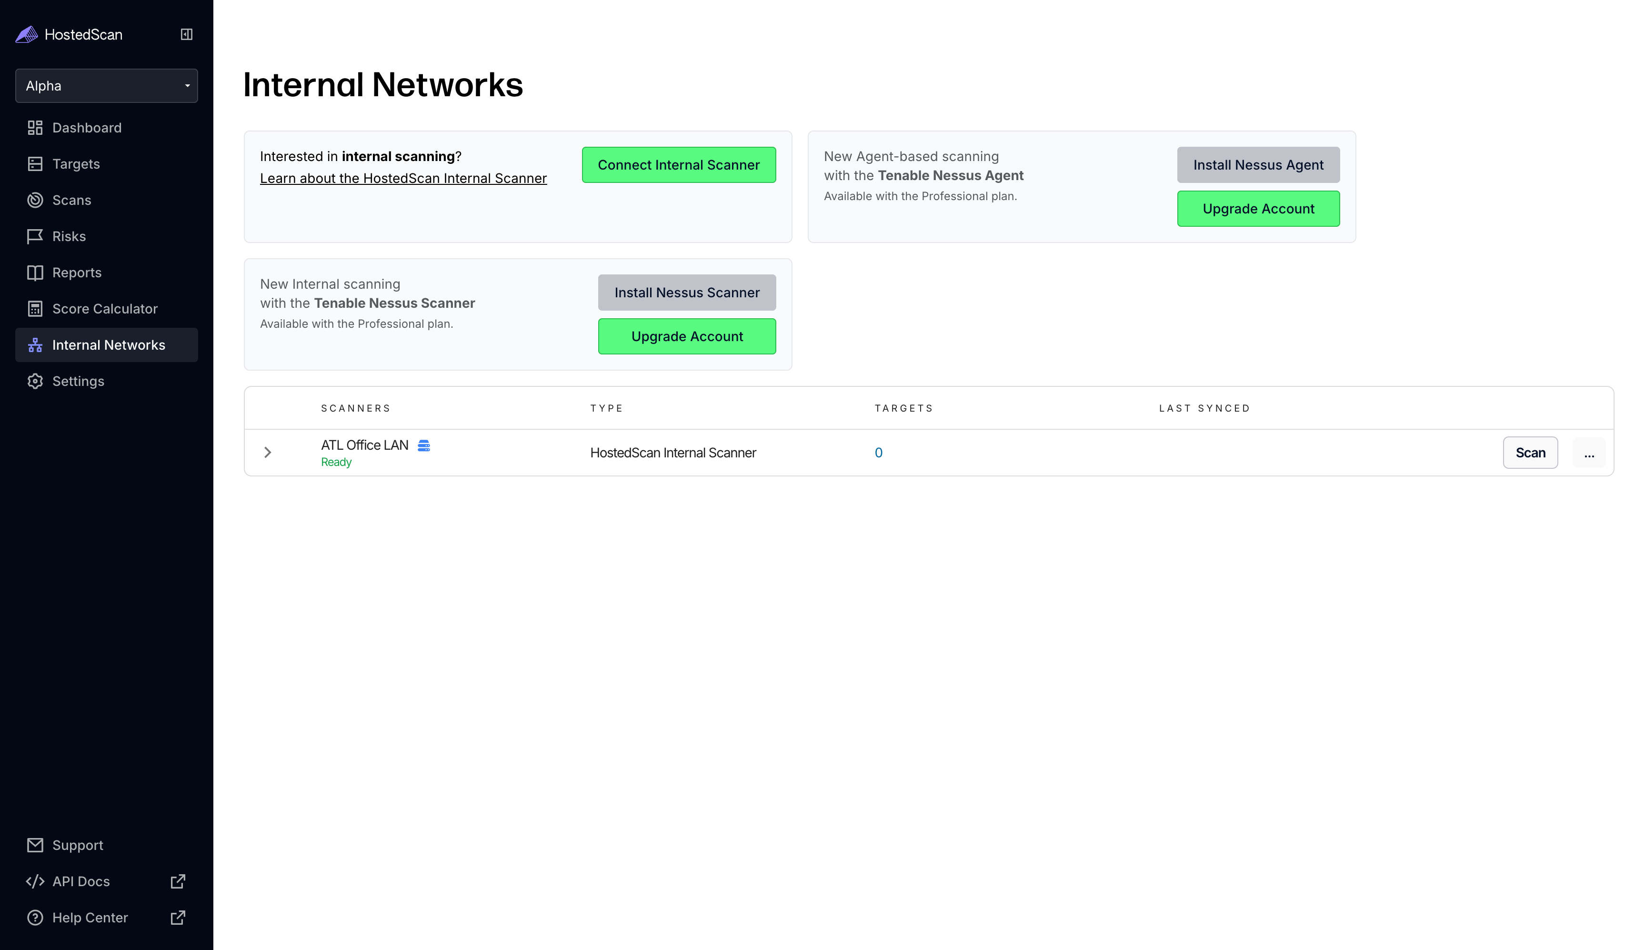
Task: Select Internal Networks in the sidebar
Action: pyautogui.click(x=106, y=345)
